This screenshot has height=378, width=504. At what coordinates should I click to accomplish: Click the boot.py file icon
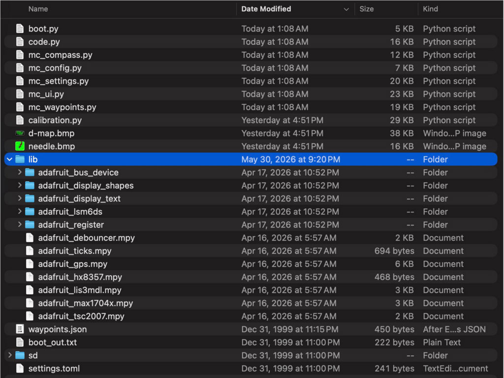(x=20, y=29)
